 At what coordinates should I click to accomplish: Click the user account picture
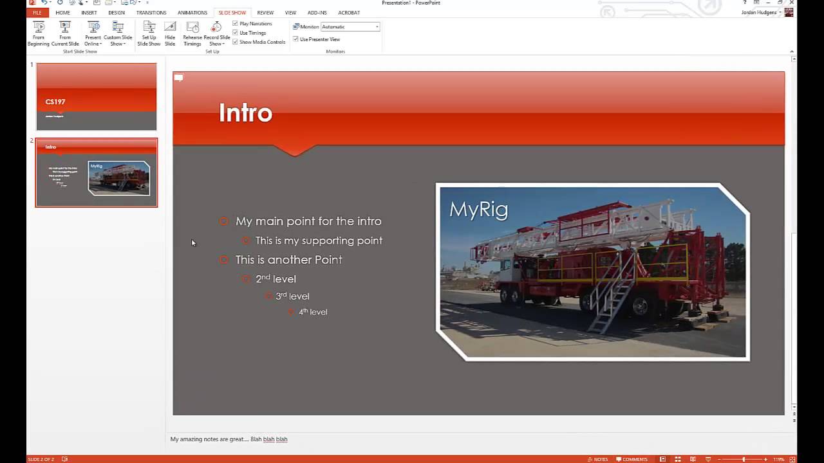789,12
